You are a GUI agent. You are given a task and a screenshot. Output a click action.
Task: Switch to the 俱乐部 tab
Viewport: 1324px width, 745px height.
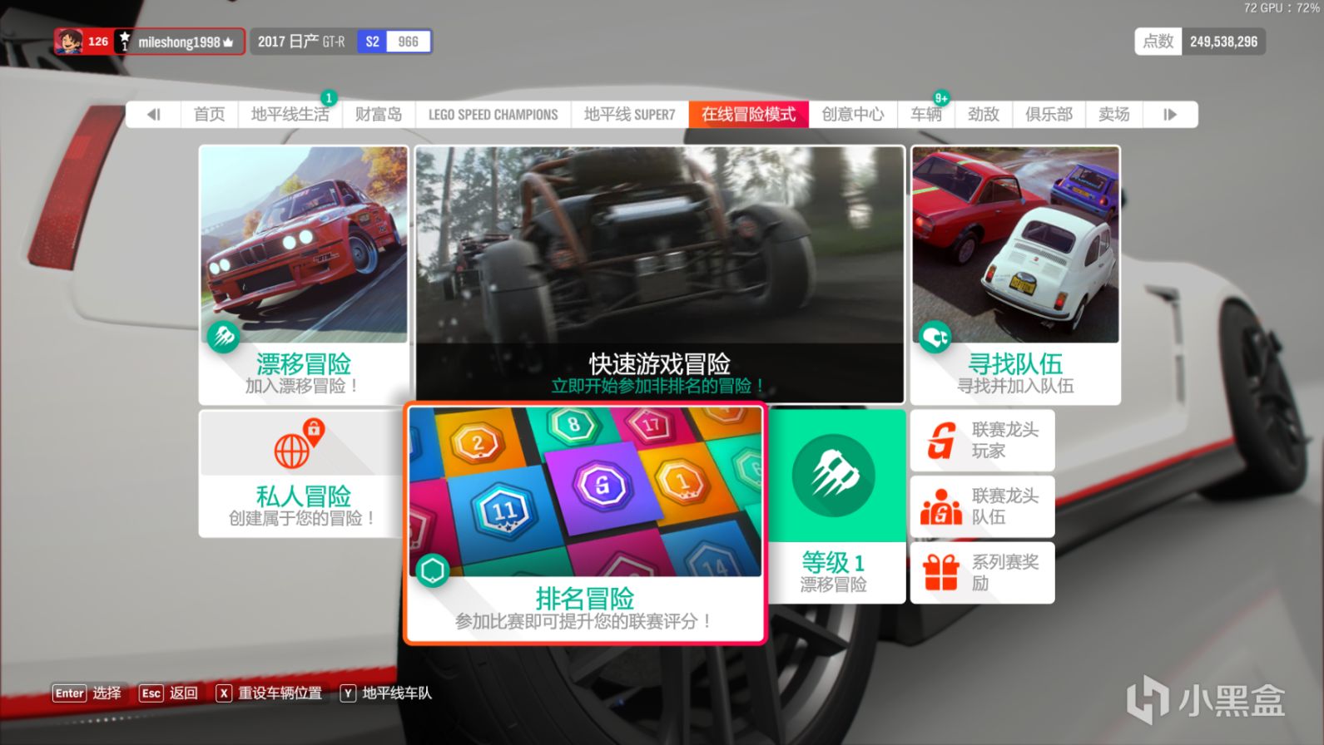[x=1049, y=115]
